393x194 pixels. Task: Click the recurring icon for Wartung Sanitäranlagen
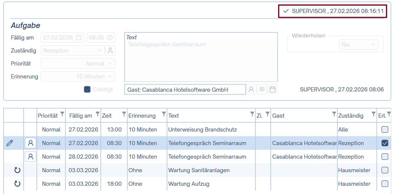click(x=17, y=170)
